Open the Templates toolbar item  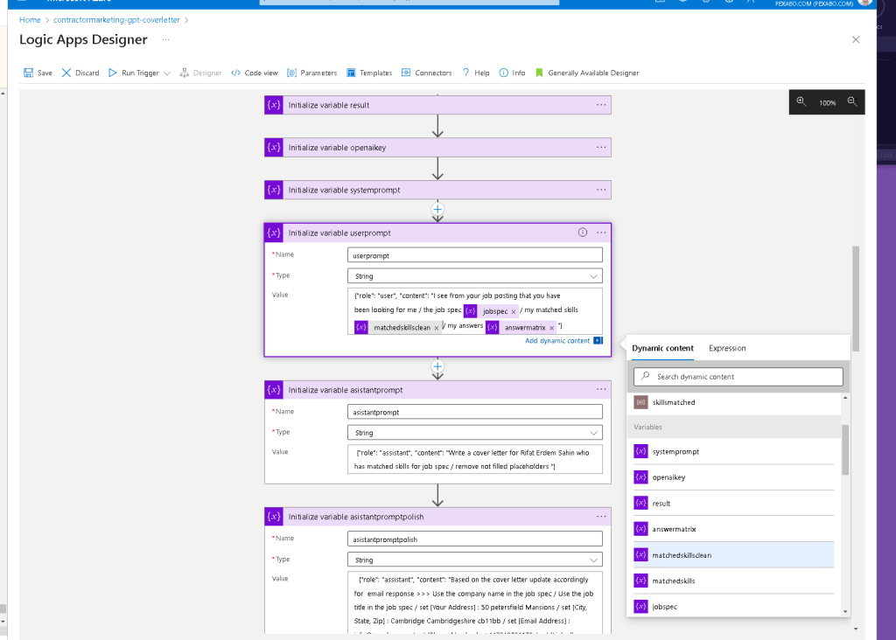point(369,73)
